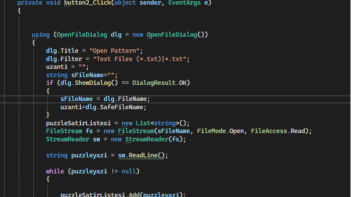
Task: Click the EventArgs parameter type
Action: point(185,2)
